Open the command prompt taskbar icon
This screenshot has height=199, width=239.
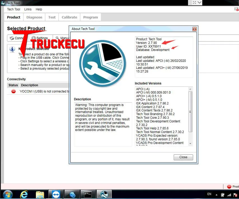pos(88,195)
